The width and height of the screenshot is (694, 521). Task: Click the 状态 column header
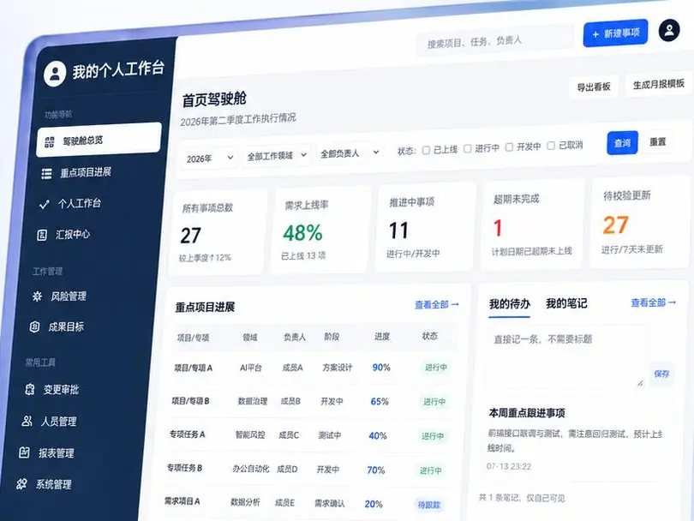tap(430, 336)
